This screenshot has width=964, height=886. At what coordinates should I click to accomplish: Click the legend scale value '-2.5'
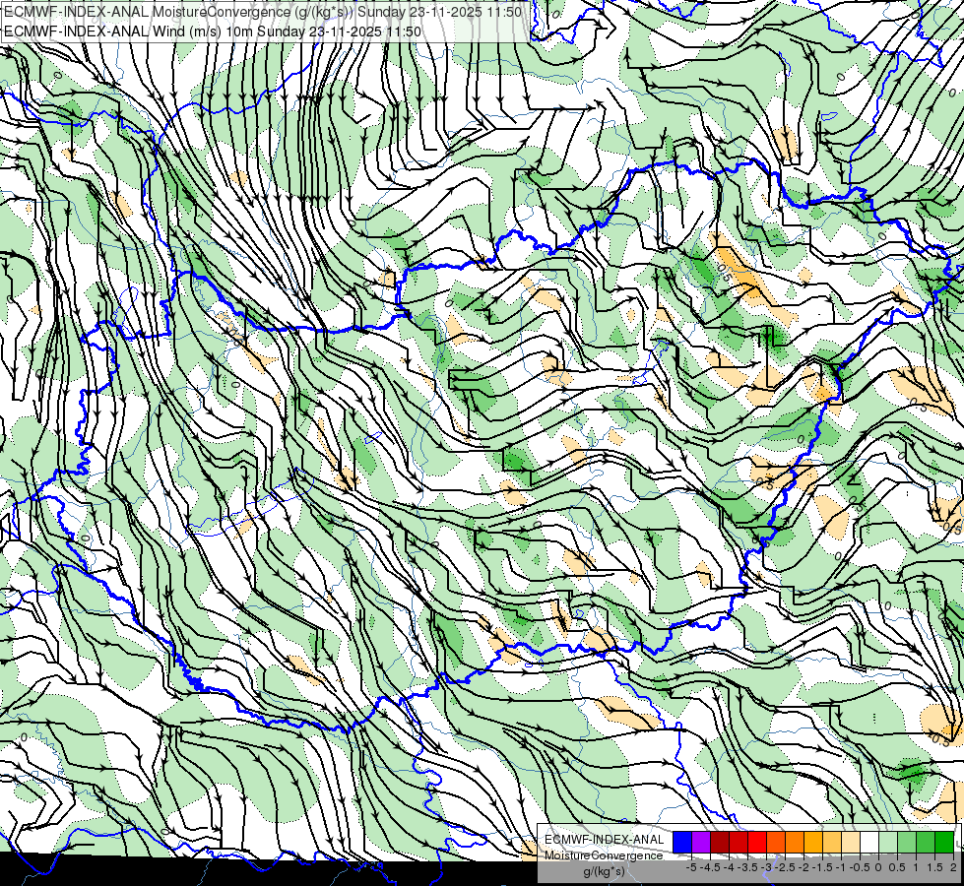coord(786,867)
